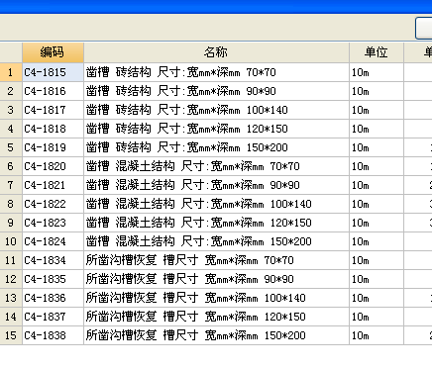Viewport: 432px width, 369px height.
Task: Select code cell C4-1823
Action: point(53,223)
